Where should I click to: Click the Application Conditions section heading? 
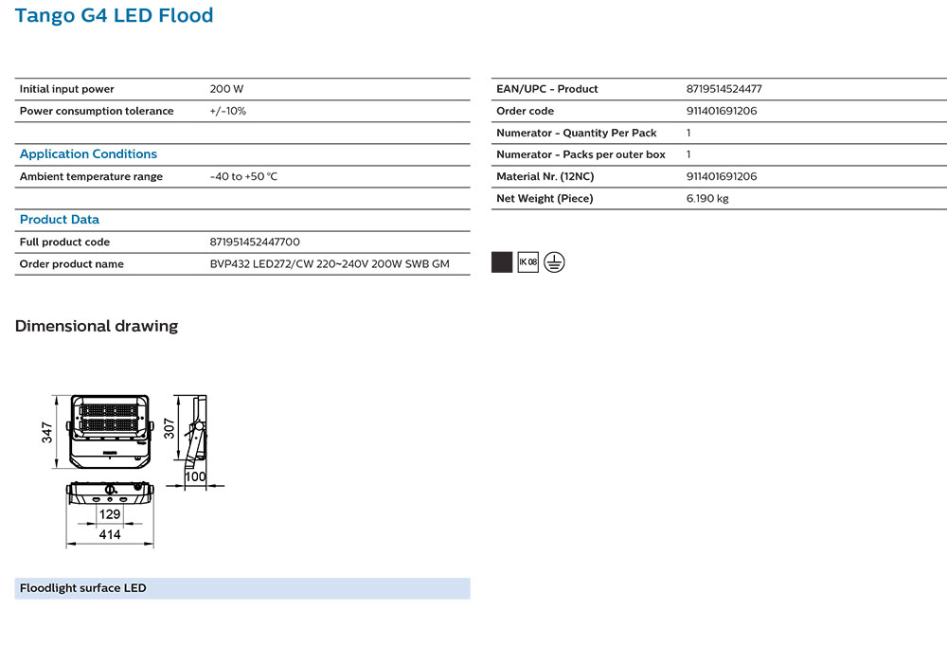(x=88, y=154)
